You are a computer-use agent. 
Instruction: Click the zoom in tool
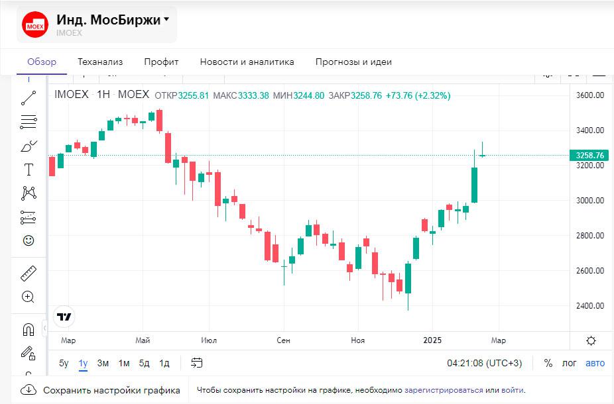[x=29, y=297]
